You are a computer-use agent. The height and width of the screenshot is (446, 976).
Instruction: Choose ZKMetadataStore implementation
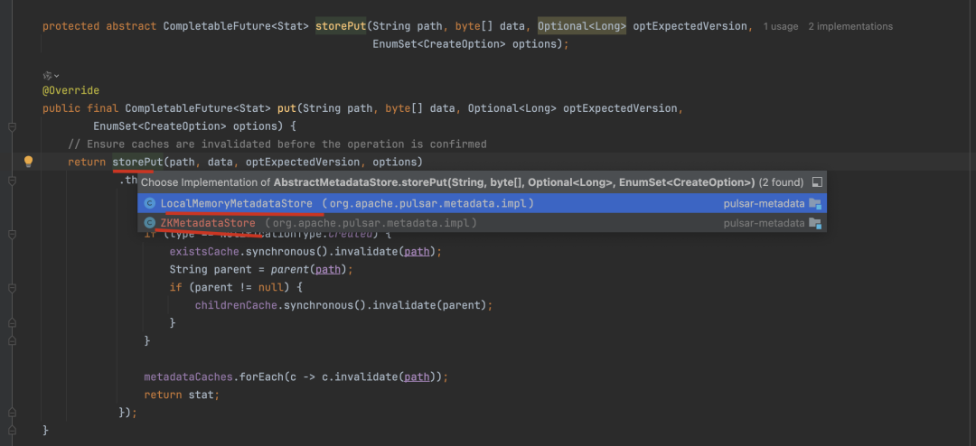tap(482, 223)
